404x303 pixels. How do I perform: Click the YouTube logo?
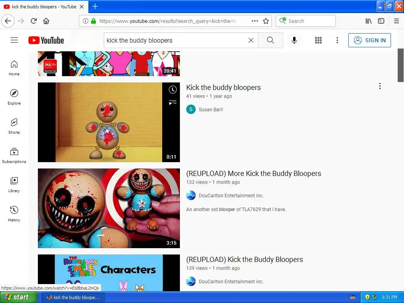(46, 40)
